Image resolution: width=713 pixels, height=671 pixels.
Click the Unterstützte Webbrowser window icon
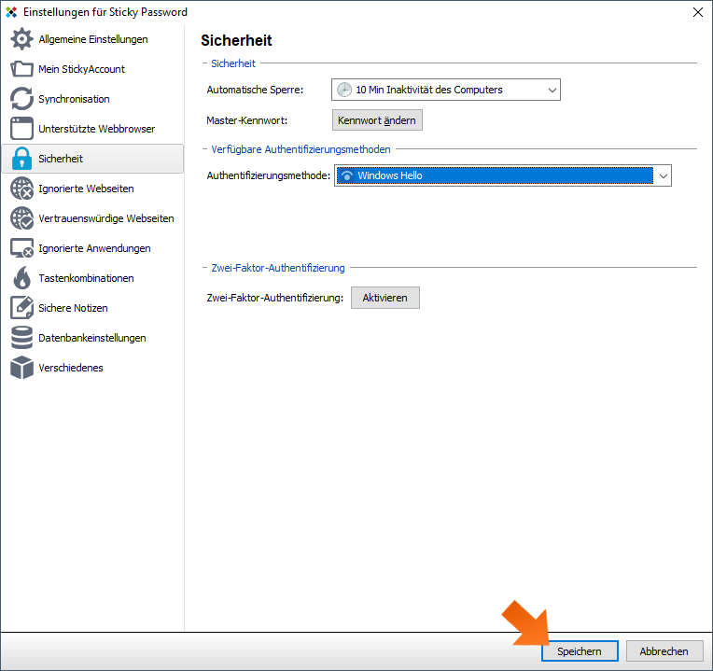click(21, 129)
